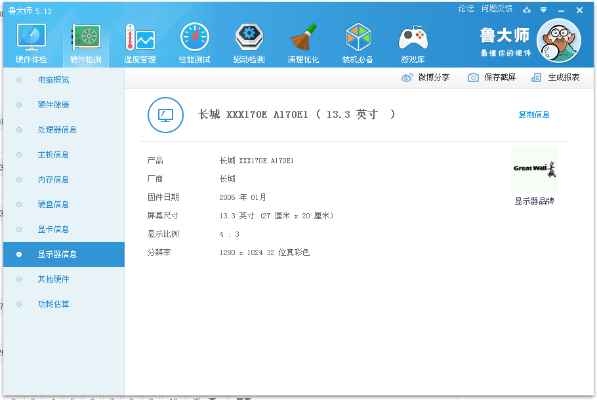This screenshot has width=597, height=400.
Task: Go to 驱动检测 driver detection
Action: click(x=249, y=43)
